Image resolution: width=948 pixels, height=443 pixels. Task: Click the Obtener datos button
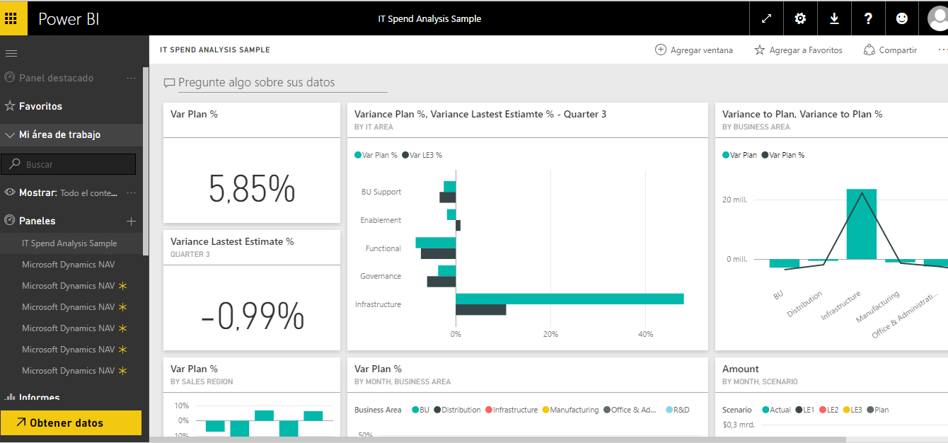71,423
